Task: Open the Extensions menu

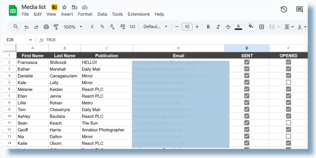Action: (139, 14)
